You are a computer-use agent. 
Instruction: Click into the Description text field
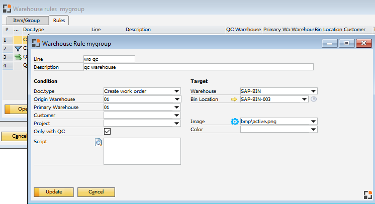point(198,67)
